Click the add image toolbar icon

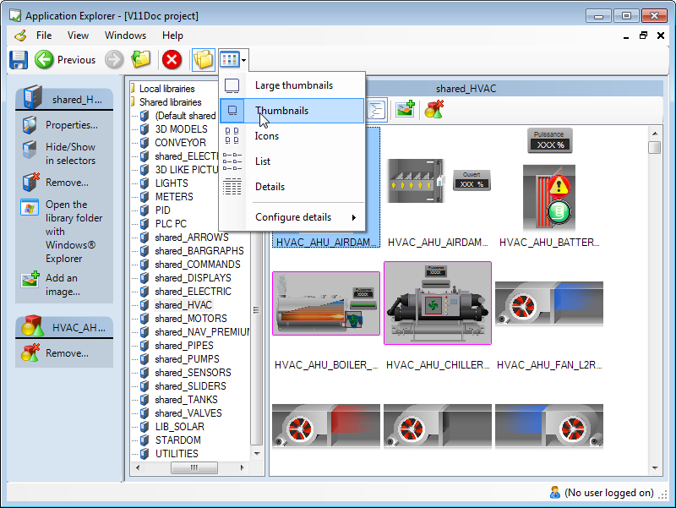click(x=405, y=110)
